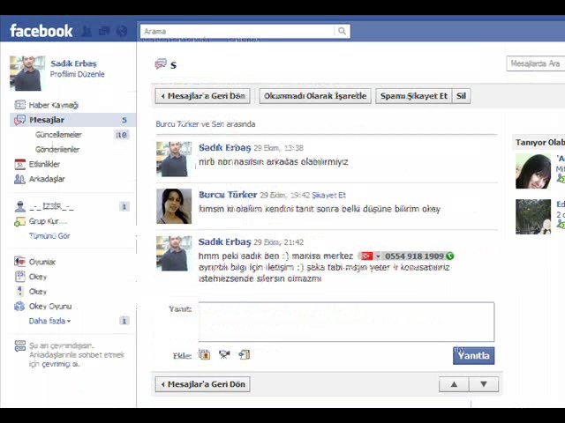Click second suggested friend photo with trees
Image resolution: width=565 pixels, height=423 pixels.
(x=533, y=217)
